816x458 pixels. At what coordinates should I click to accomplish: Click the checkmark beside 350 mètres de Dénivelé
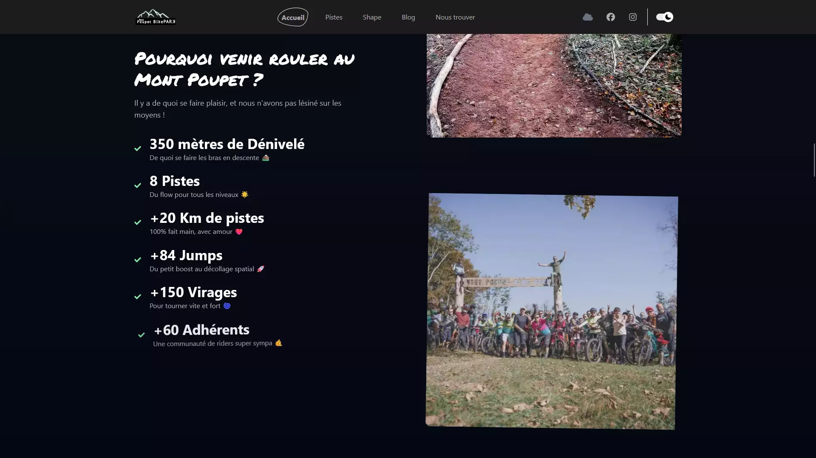point(138,149)
